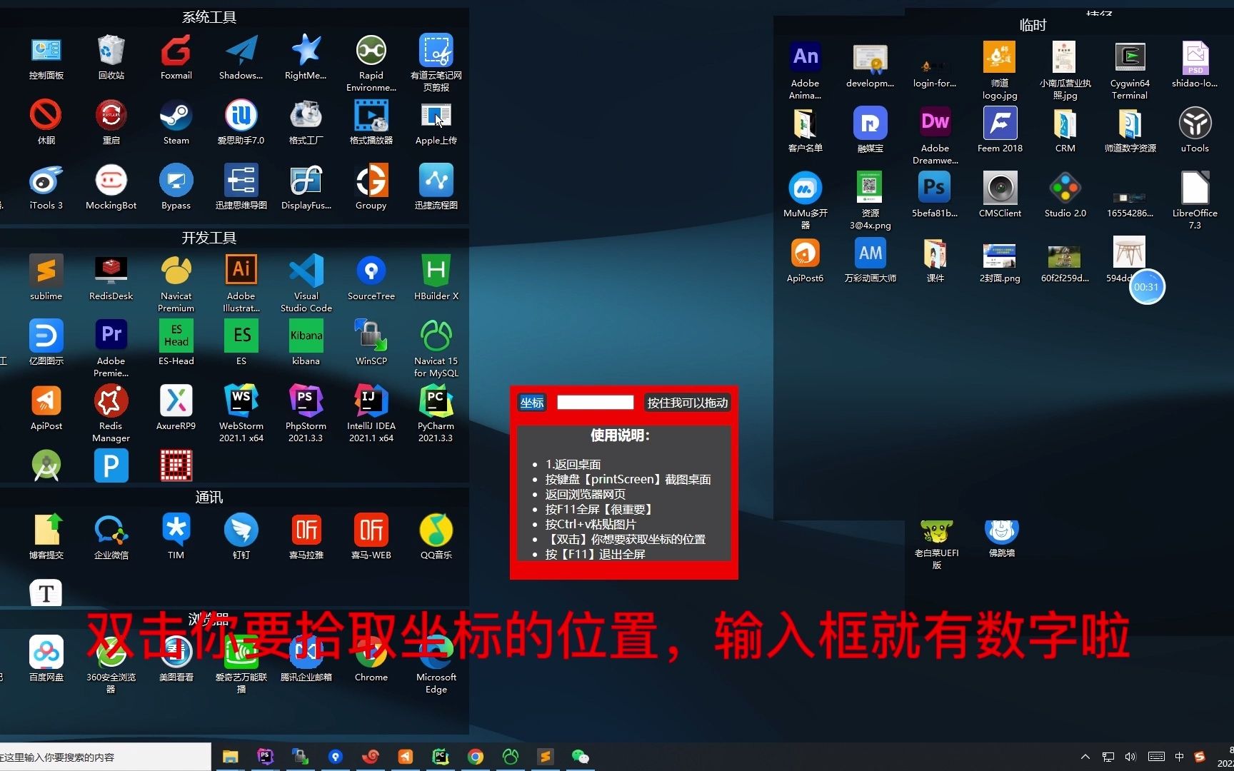The height and width of the screenshot is (771, 1234).
Task: Open WeChat from the taskbar
Action: (x=581, y=757)
